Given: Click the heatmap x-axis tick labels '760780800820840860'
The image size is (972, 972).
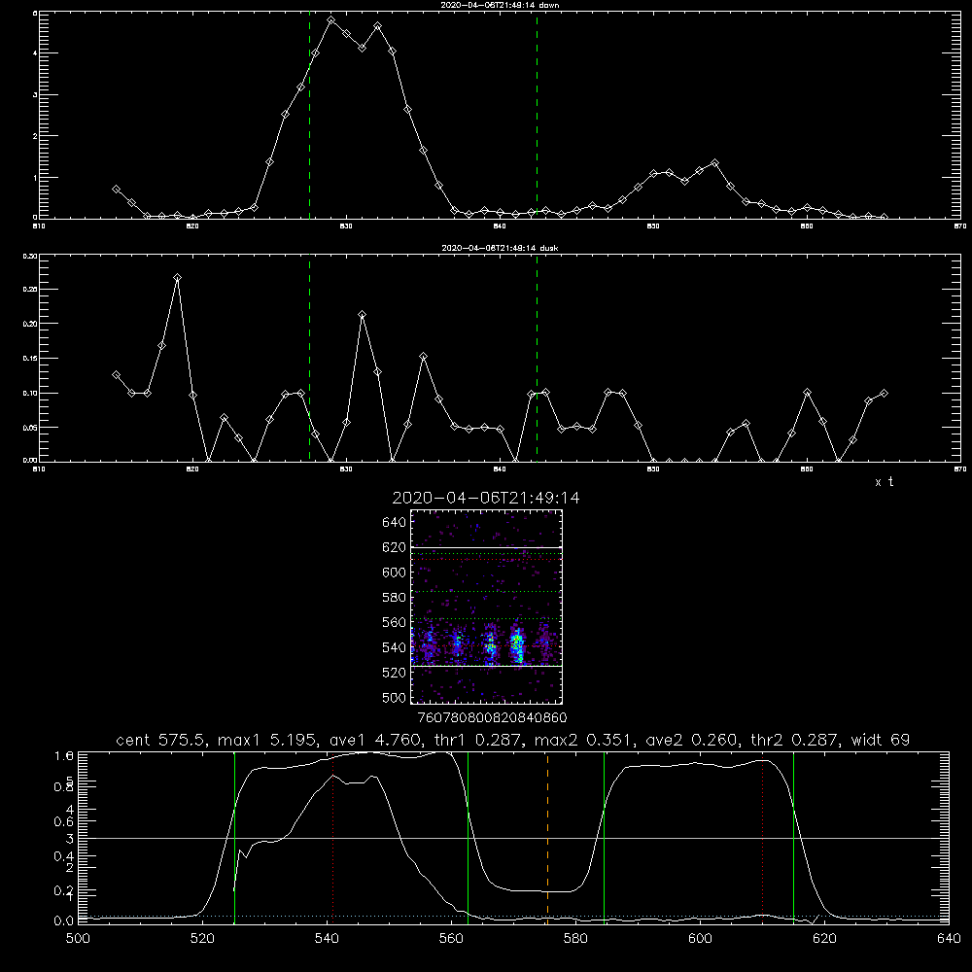Looking at the screenshot, I should coord(492,718).
